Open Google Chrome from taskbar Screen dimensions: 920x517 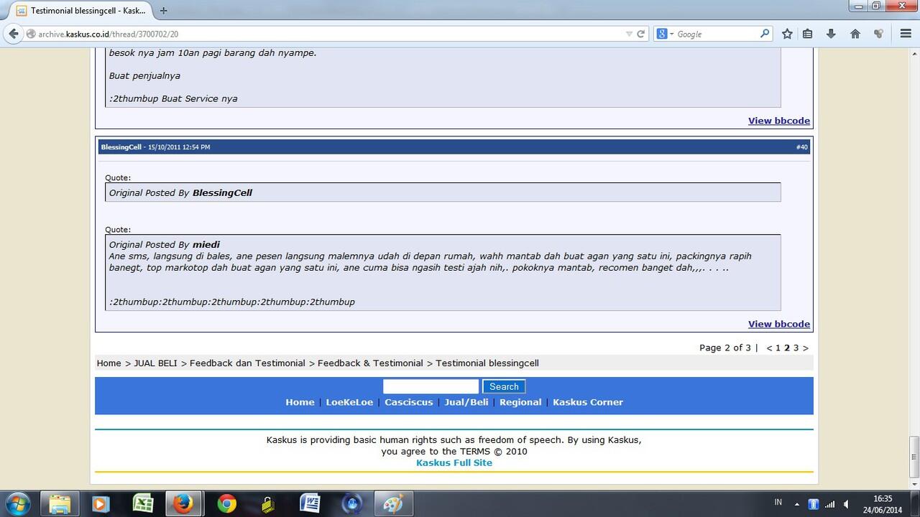pos(227,504)
